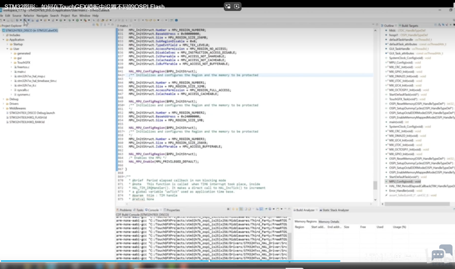Switch to the Problems tab
455x269 pixels.
click(x=124, y=210)
